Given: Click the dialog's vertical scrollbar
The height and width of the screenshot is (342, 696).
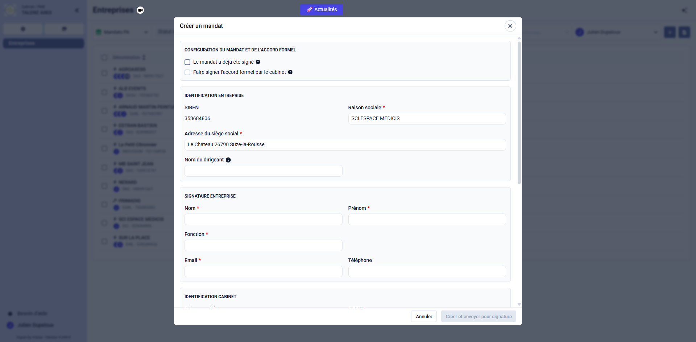Looking at the screenshot, I should click(519, 112).
